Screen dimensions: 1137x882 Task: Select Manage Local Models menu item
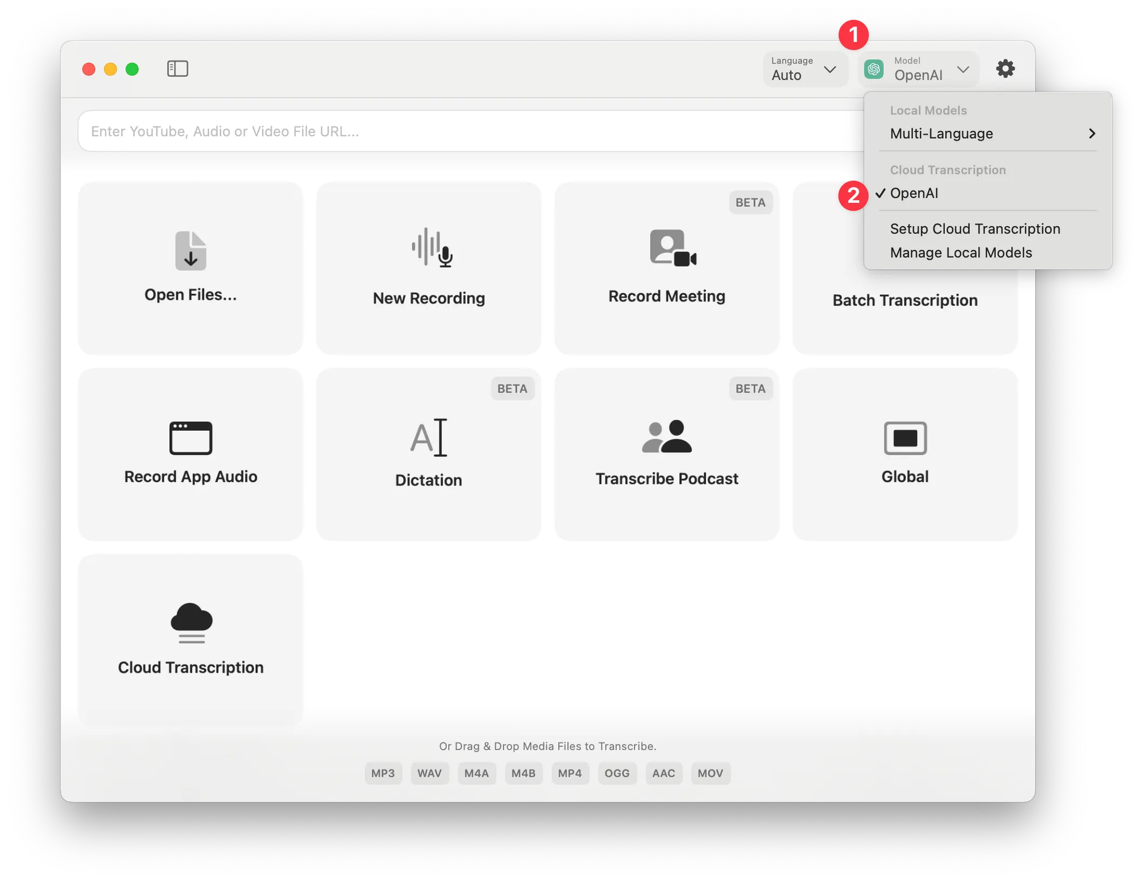pyautogui.click(x=961, y=252)
